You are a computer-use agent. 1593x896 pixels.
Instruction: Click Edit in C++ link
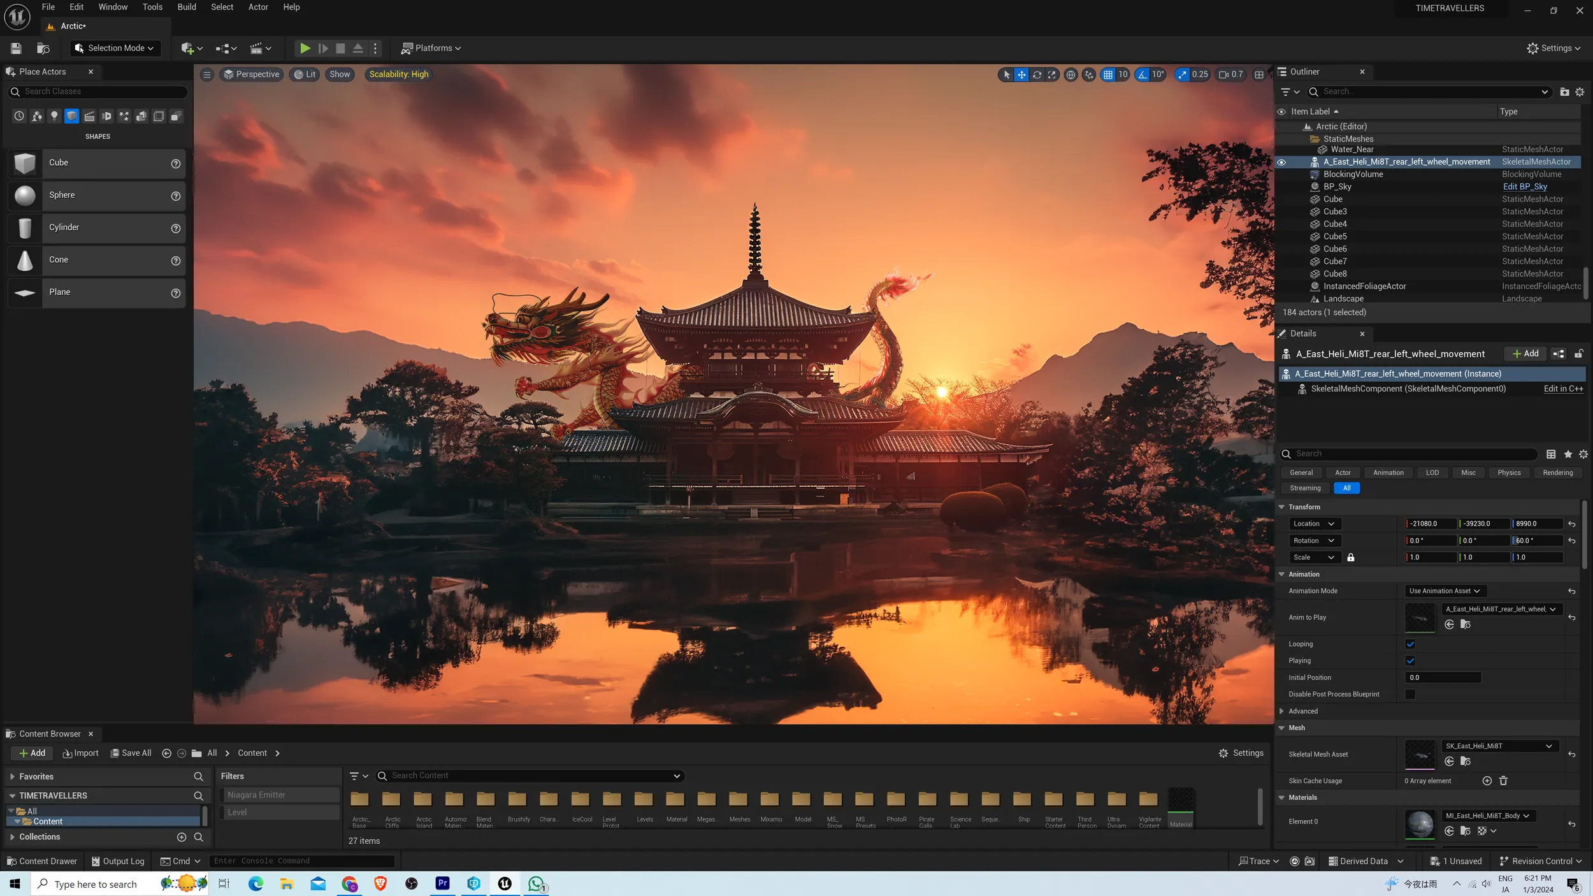1563,389
